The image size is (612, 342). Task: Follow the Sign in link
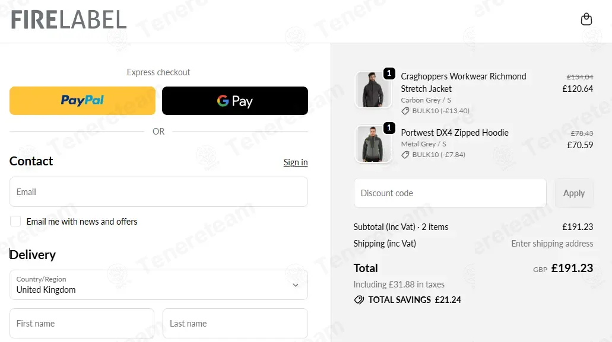pos(296,162)
